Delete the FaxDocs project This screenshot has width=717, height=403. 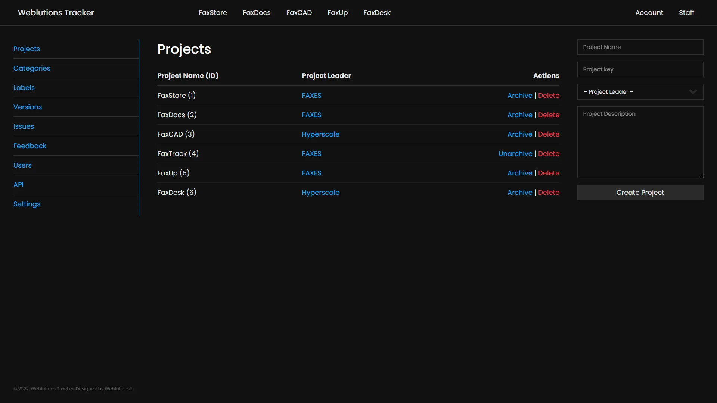click(x=549, y=115)
